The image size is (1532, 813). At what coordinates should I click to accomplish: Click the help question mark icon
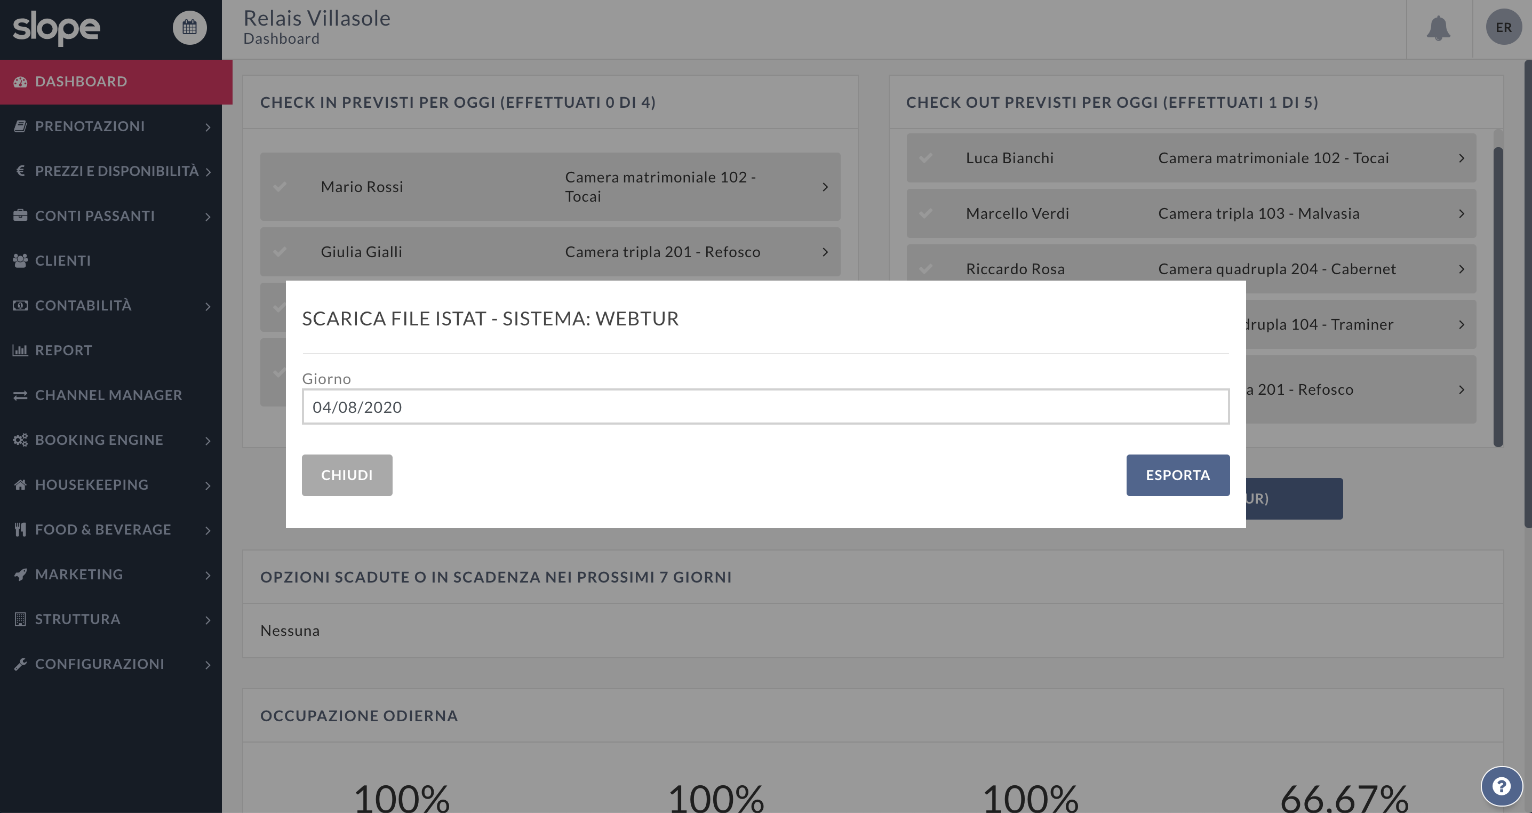(x=1501, y=786)
